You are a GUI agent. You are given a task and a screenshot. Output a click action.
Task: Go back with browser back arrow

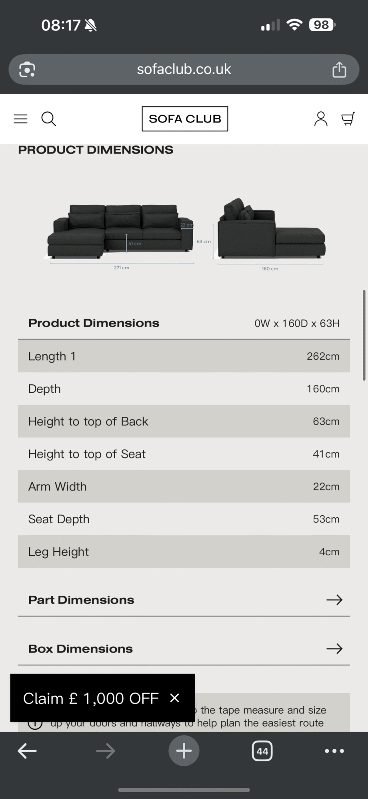tap(27, 751)
